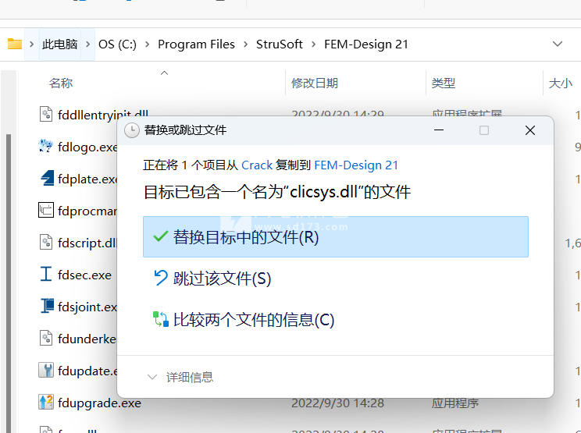
Task: Select StruSoft in the breadcrumb path
Action: 280,44
